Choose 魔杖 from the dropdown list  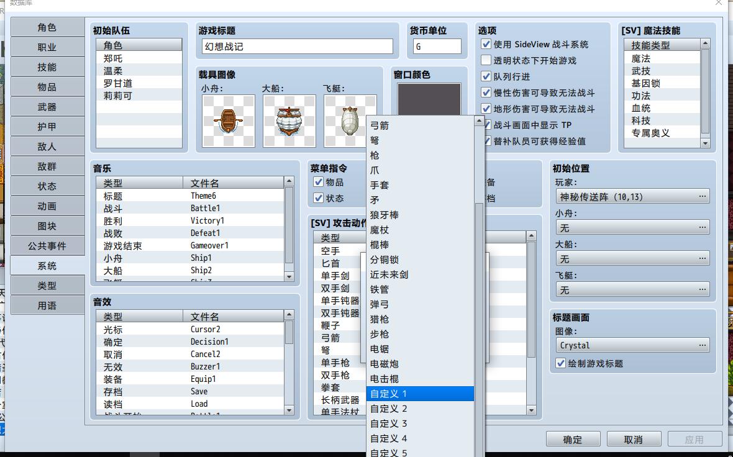421,230
